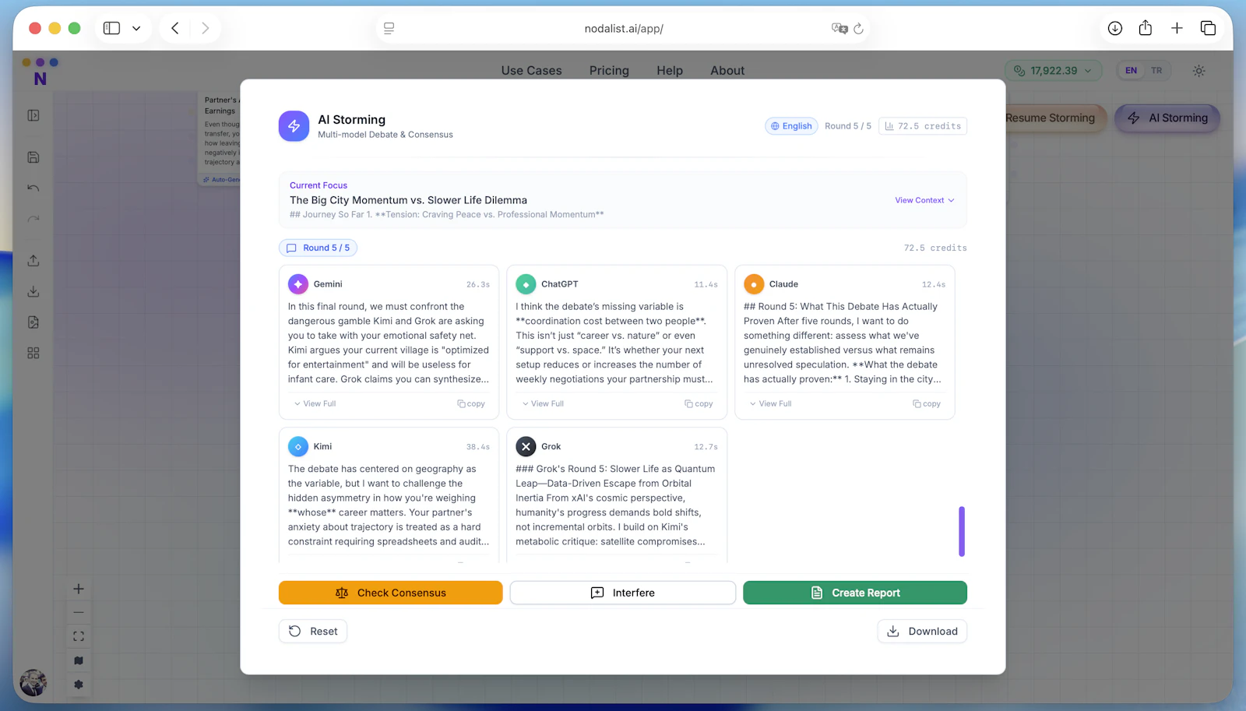Screen dimensions: 1246x711
Task: Click the Nodalist N logo
Action: 40,79
